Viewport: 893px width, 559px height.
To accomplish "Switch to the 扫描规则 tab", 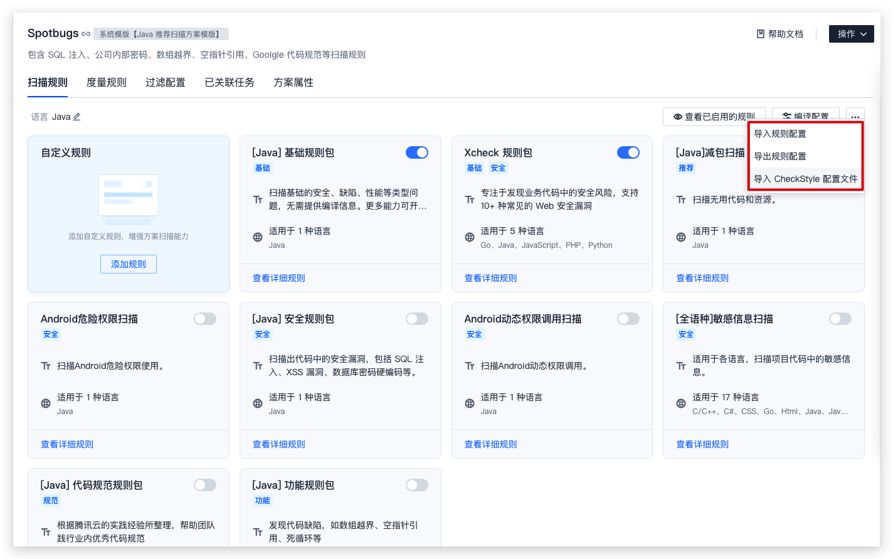I will point(48,82).
